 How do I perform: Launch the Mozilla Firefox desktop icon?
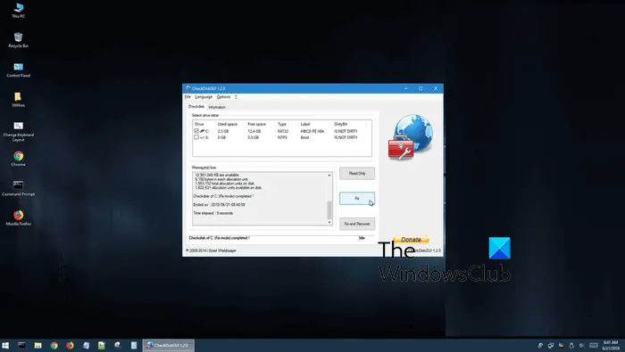[x=19, y=218]
